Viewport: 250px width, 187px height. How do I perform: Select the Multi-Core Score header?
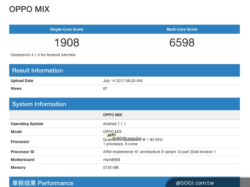[x=182, y=29]
